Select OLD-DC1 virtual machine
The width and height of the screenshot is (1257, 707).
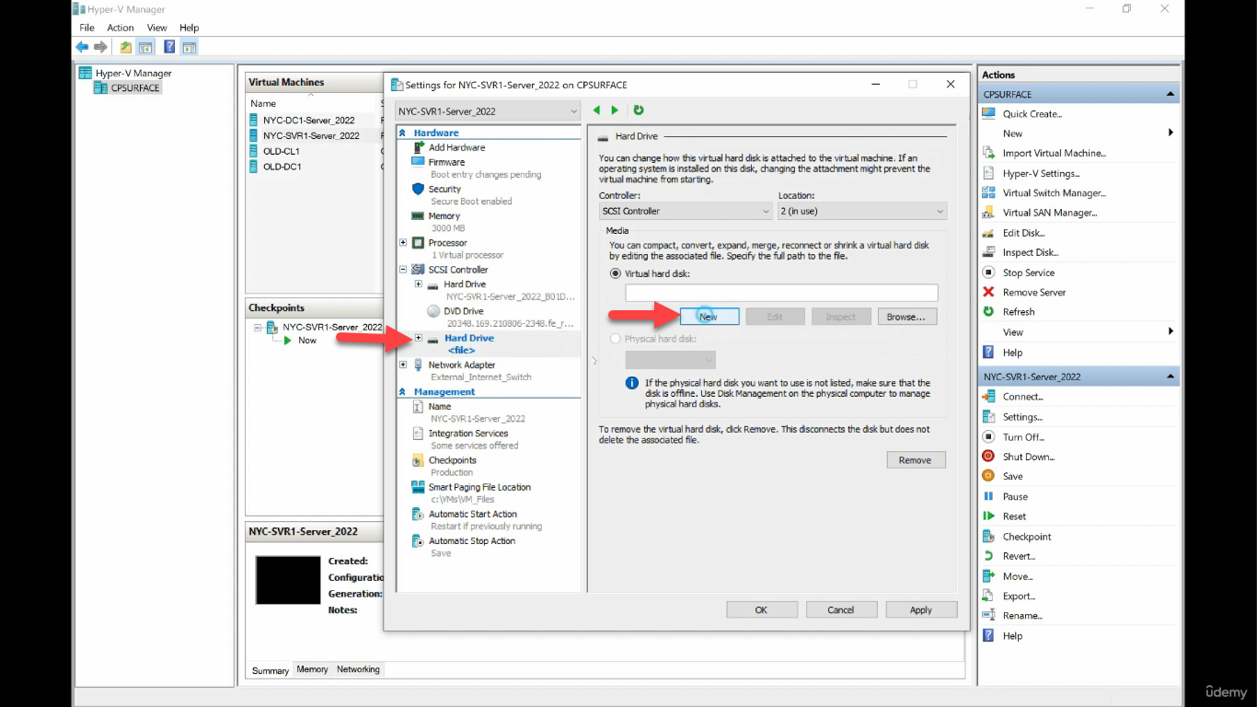tap(282, 167)
